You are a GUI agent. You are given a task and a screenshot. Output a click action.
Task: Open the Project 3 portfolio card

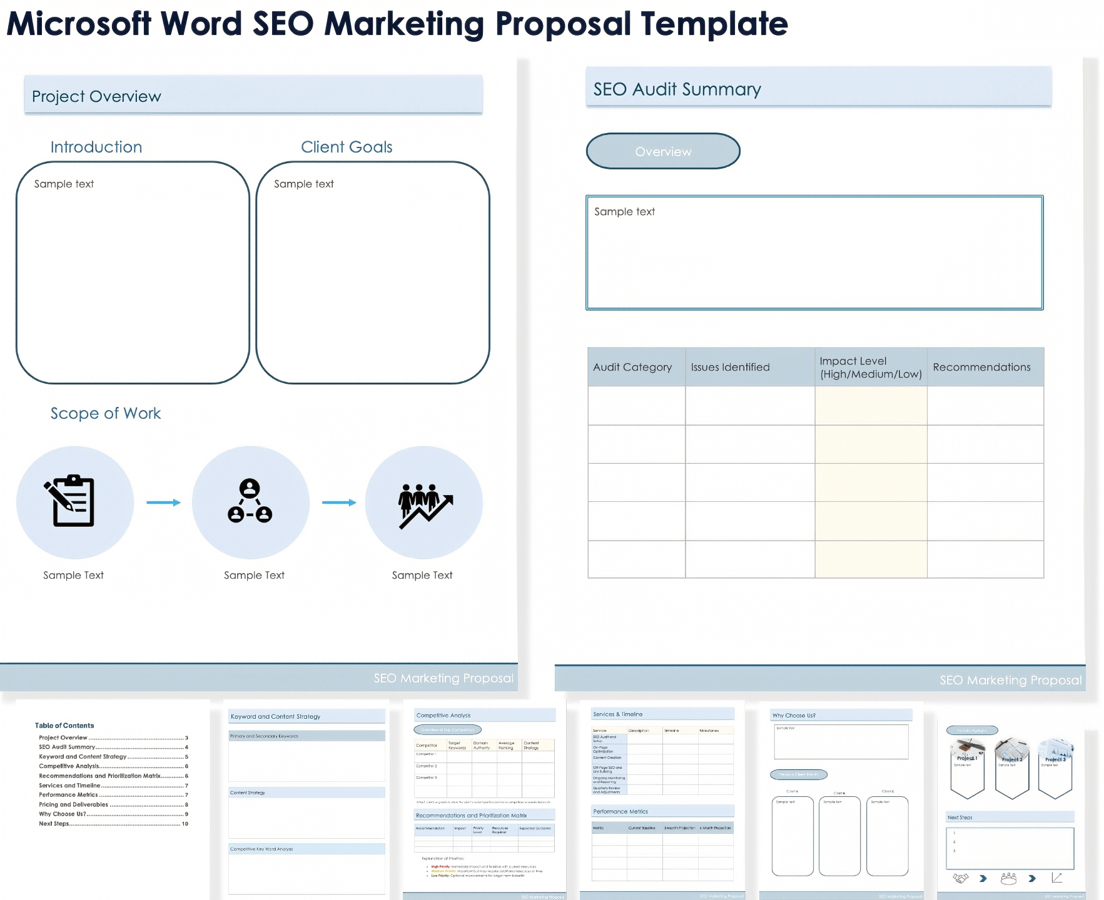(x=1055, y=769)
